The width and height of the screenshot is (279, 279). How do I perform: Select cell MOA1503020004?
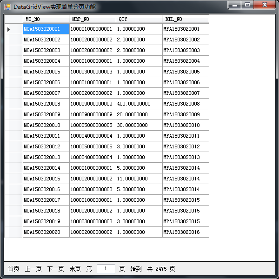[46, 61]
